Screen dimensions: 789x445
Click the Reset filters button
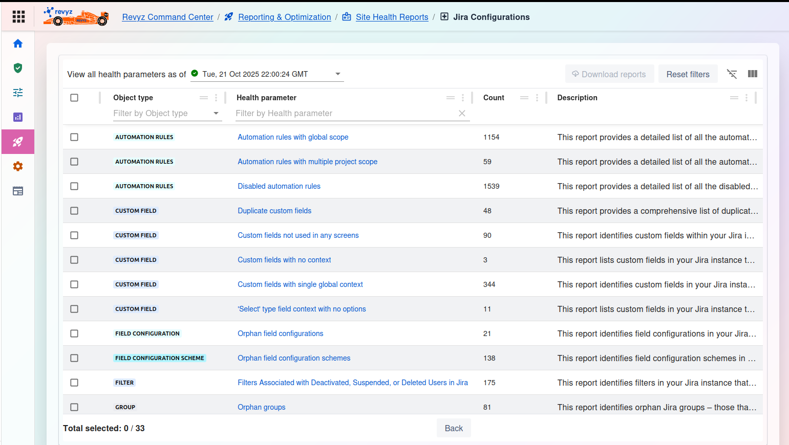point(688,74)
